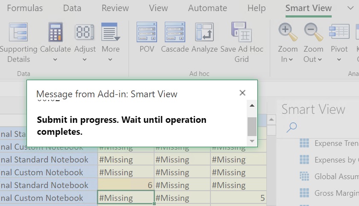The image size is (359, 206).
Task: Expand the Calculate dropdown arrow
Action: coord(55,60)
